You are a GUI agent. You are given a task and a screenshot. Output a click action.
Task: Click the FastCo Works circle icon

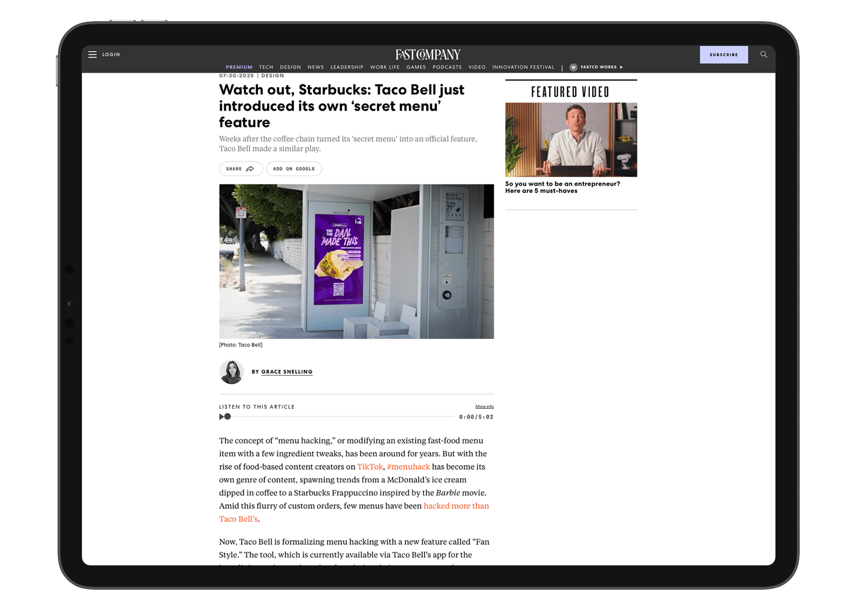pos(573,67)
